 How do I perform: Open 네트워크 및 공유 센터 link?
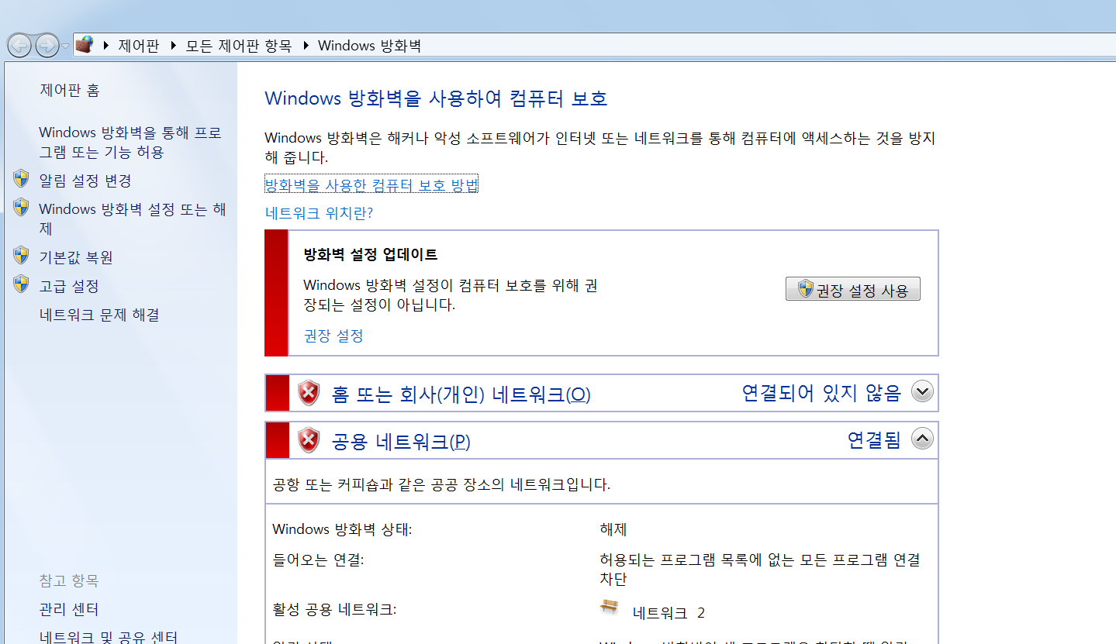(x=109, y=637)
